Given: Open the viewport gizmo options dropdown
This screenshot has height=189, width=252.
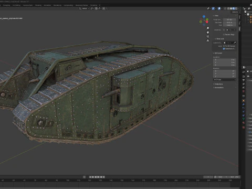Looking at the screenshot, I should tap(216, 8).
